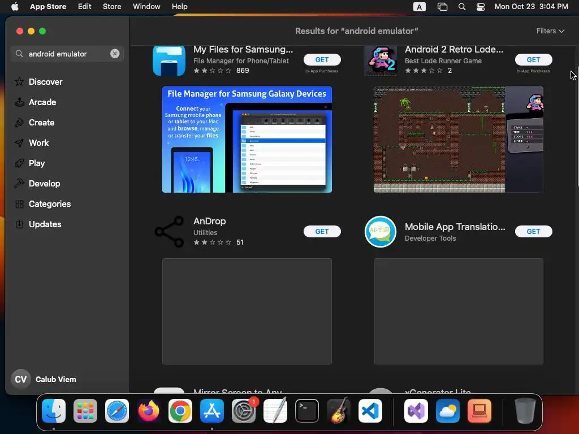Open the Calub Viem account profile
The image size is (579, 434).
pyautogui.click(x=44, y=379)
